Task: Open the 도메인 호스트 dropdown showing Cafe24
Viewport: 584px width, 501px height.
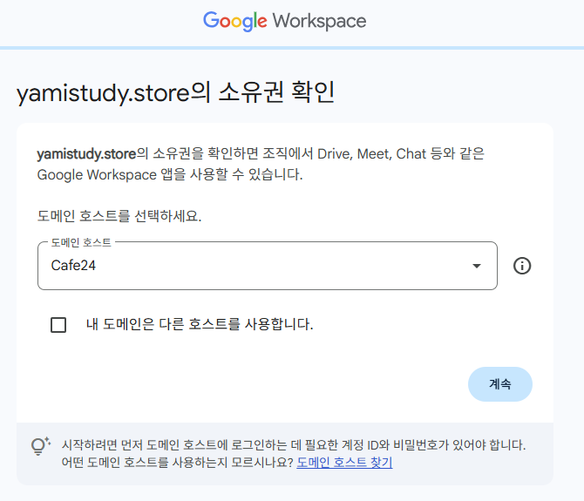Action: 268,266
